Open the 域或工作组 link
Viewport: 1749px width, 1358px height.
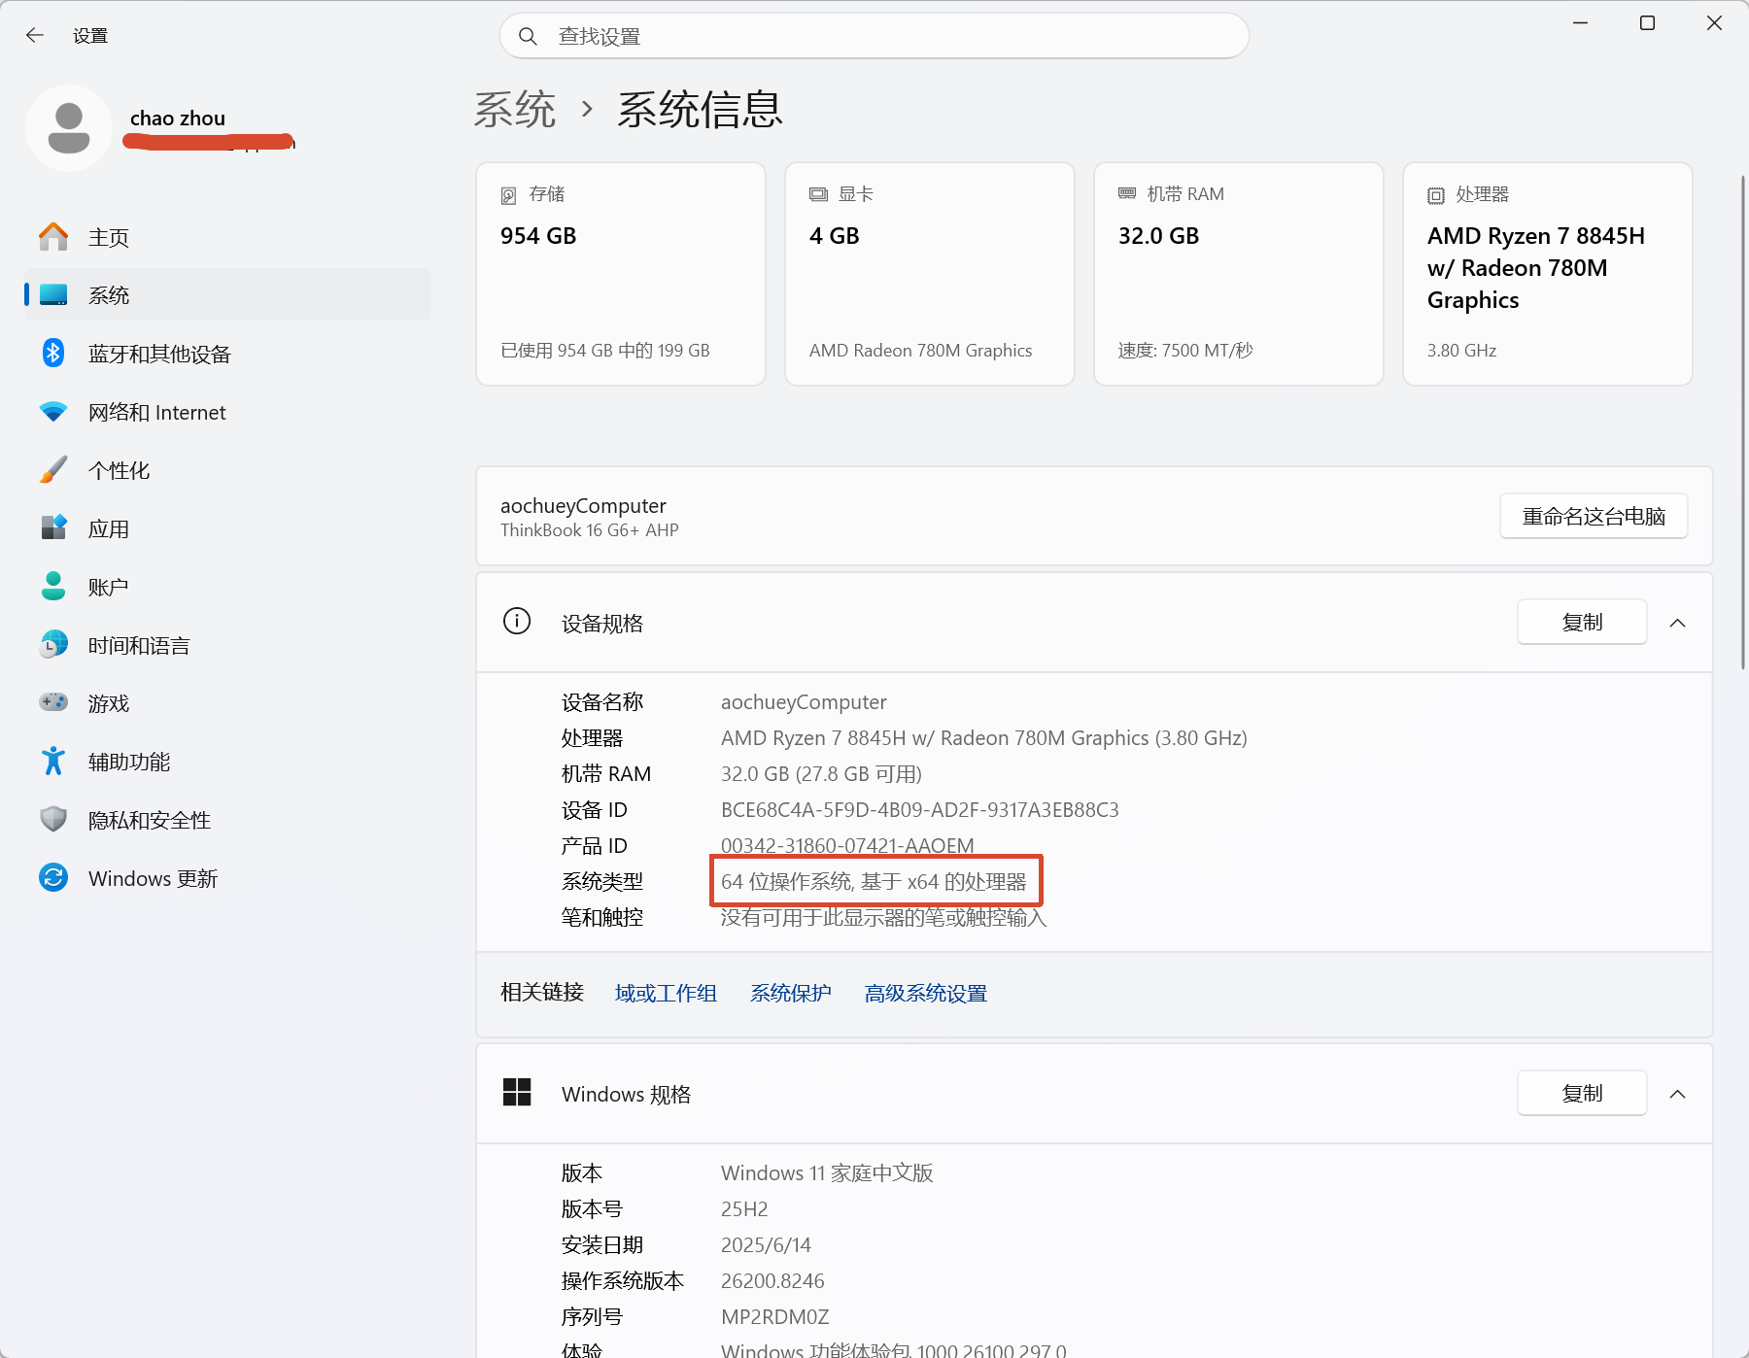[666, 993]
